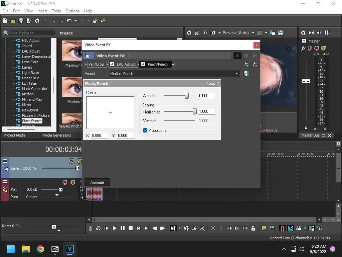Toggle Lock Event padlock icon
The image size is (342, 257).
(x=253, y=228)
